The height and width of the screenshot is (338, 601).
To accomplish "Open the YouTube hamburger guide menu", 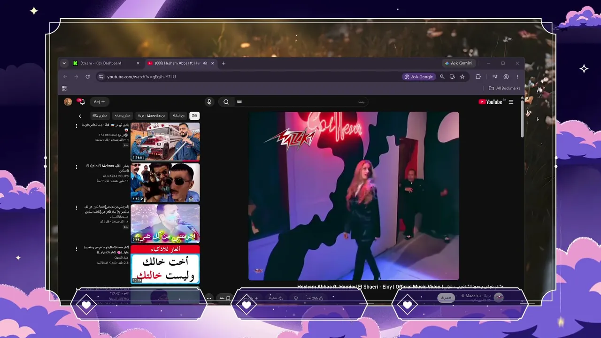I will click(511, 102).
